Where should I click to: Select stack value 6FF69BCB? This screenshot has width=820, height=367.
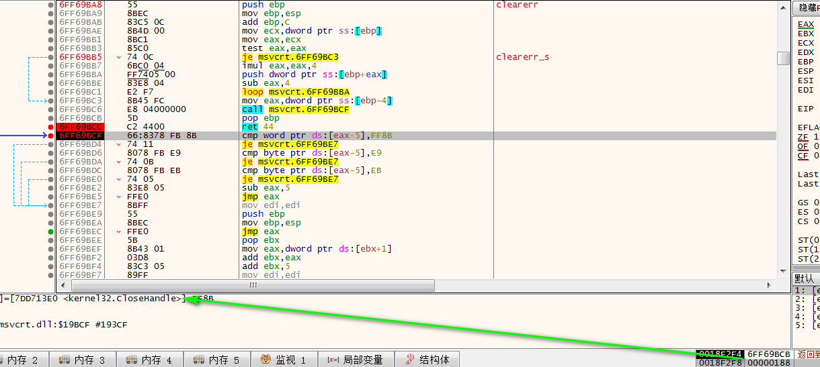768,354
